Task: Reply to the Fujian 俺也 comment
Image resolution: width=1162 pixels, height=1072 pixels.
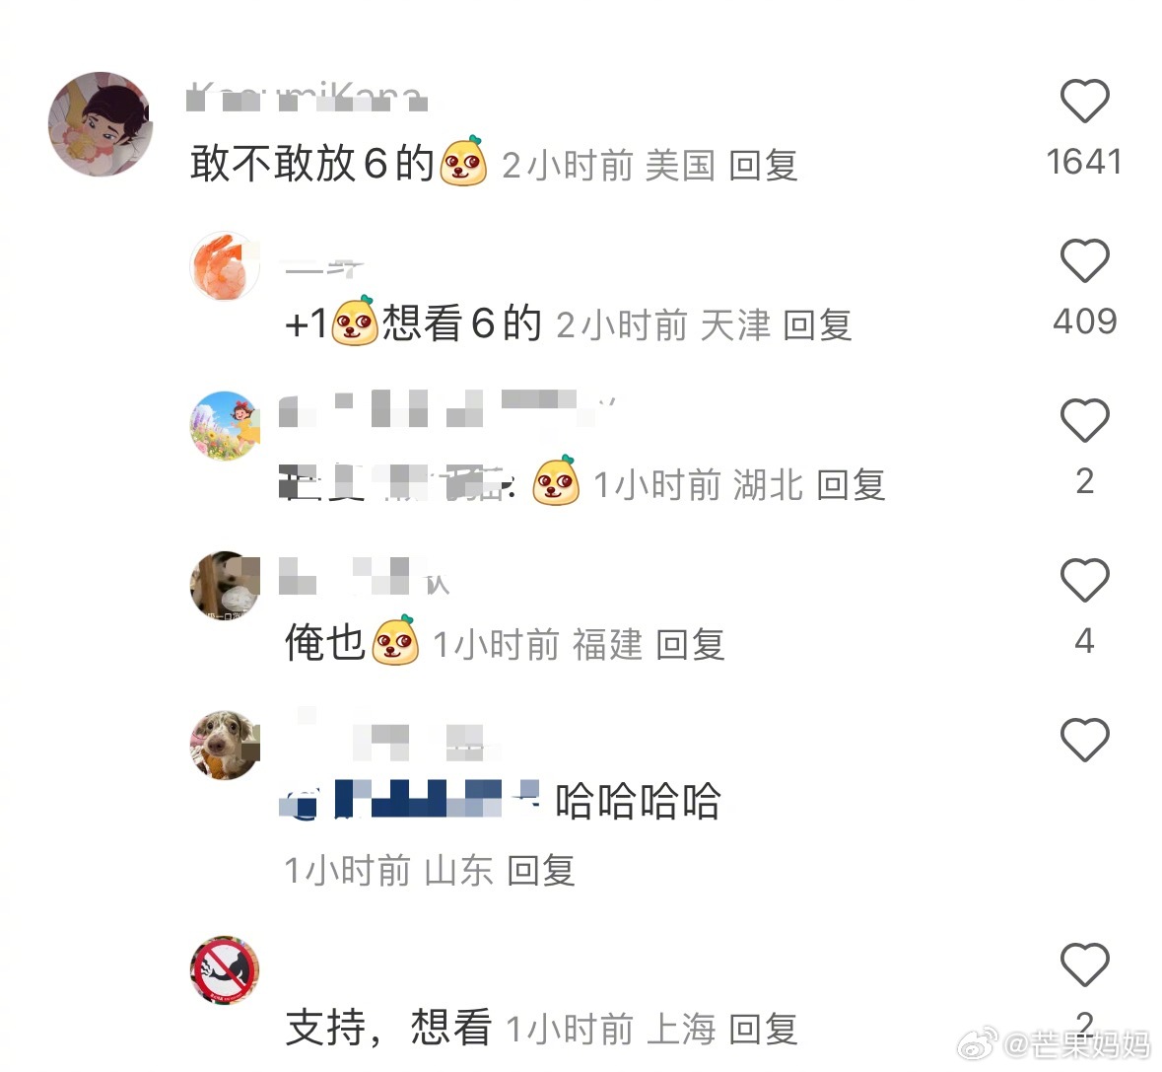Action: [691, 645]
